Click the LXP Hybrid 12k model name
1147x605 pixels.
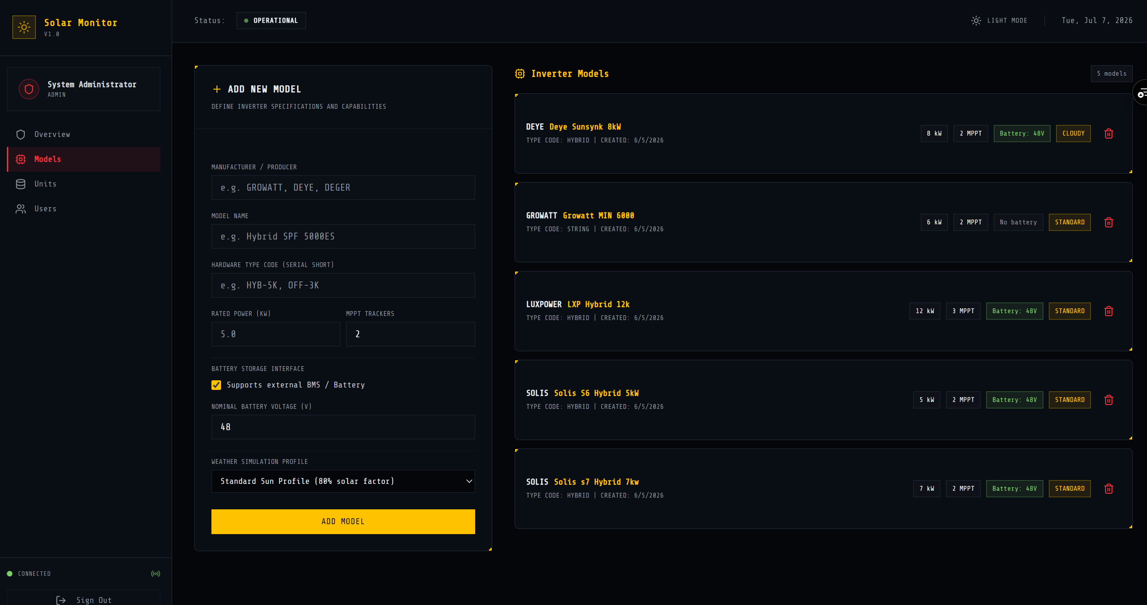(x=598, y=304)
